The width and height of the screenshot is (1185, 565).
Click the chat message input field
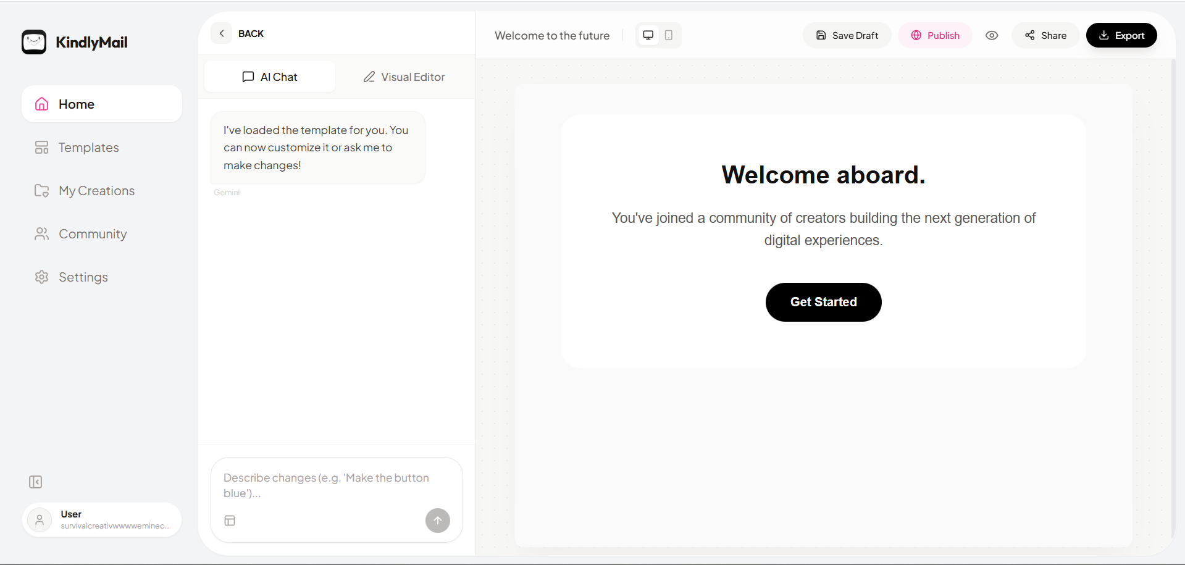tap(326, 485)
